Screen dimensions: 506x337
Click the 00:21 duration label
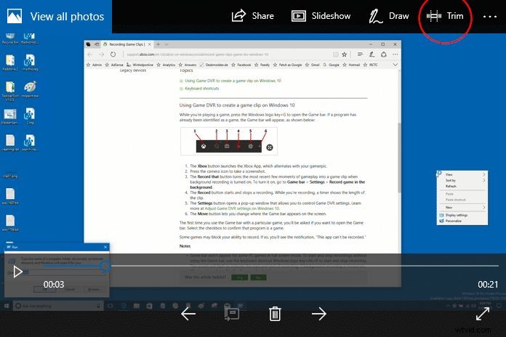[488, 285]
